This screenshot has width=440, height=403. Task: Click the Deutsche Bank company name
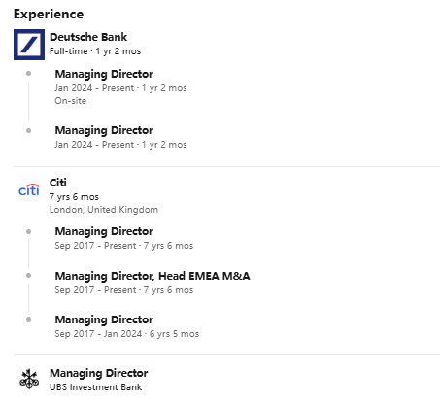[88, 37]
